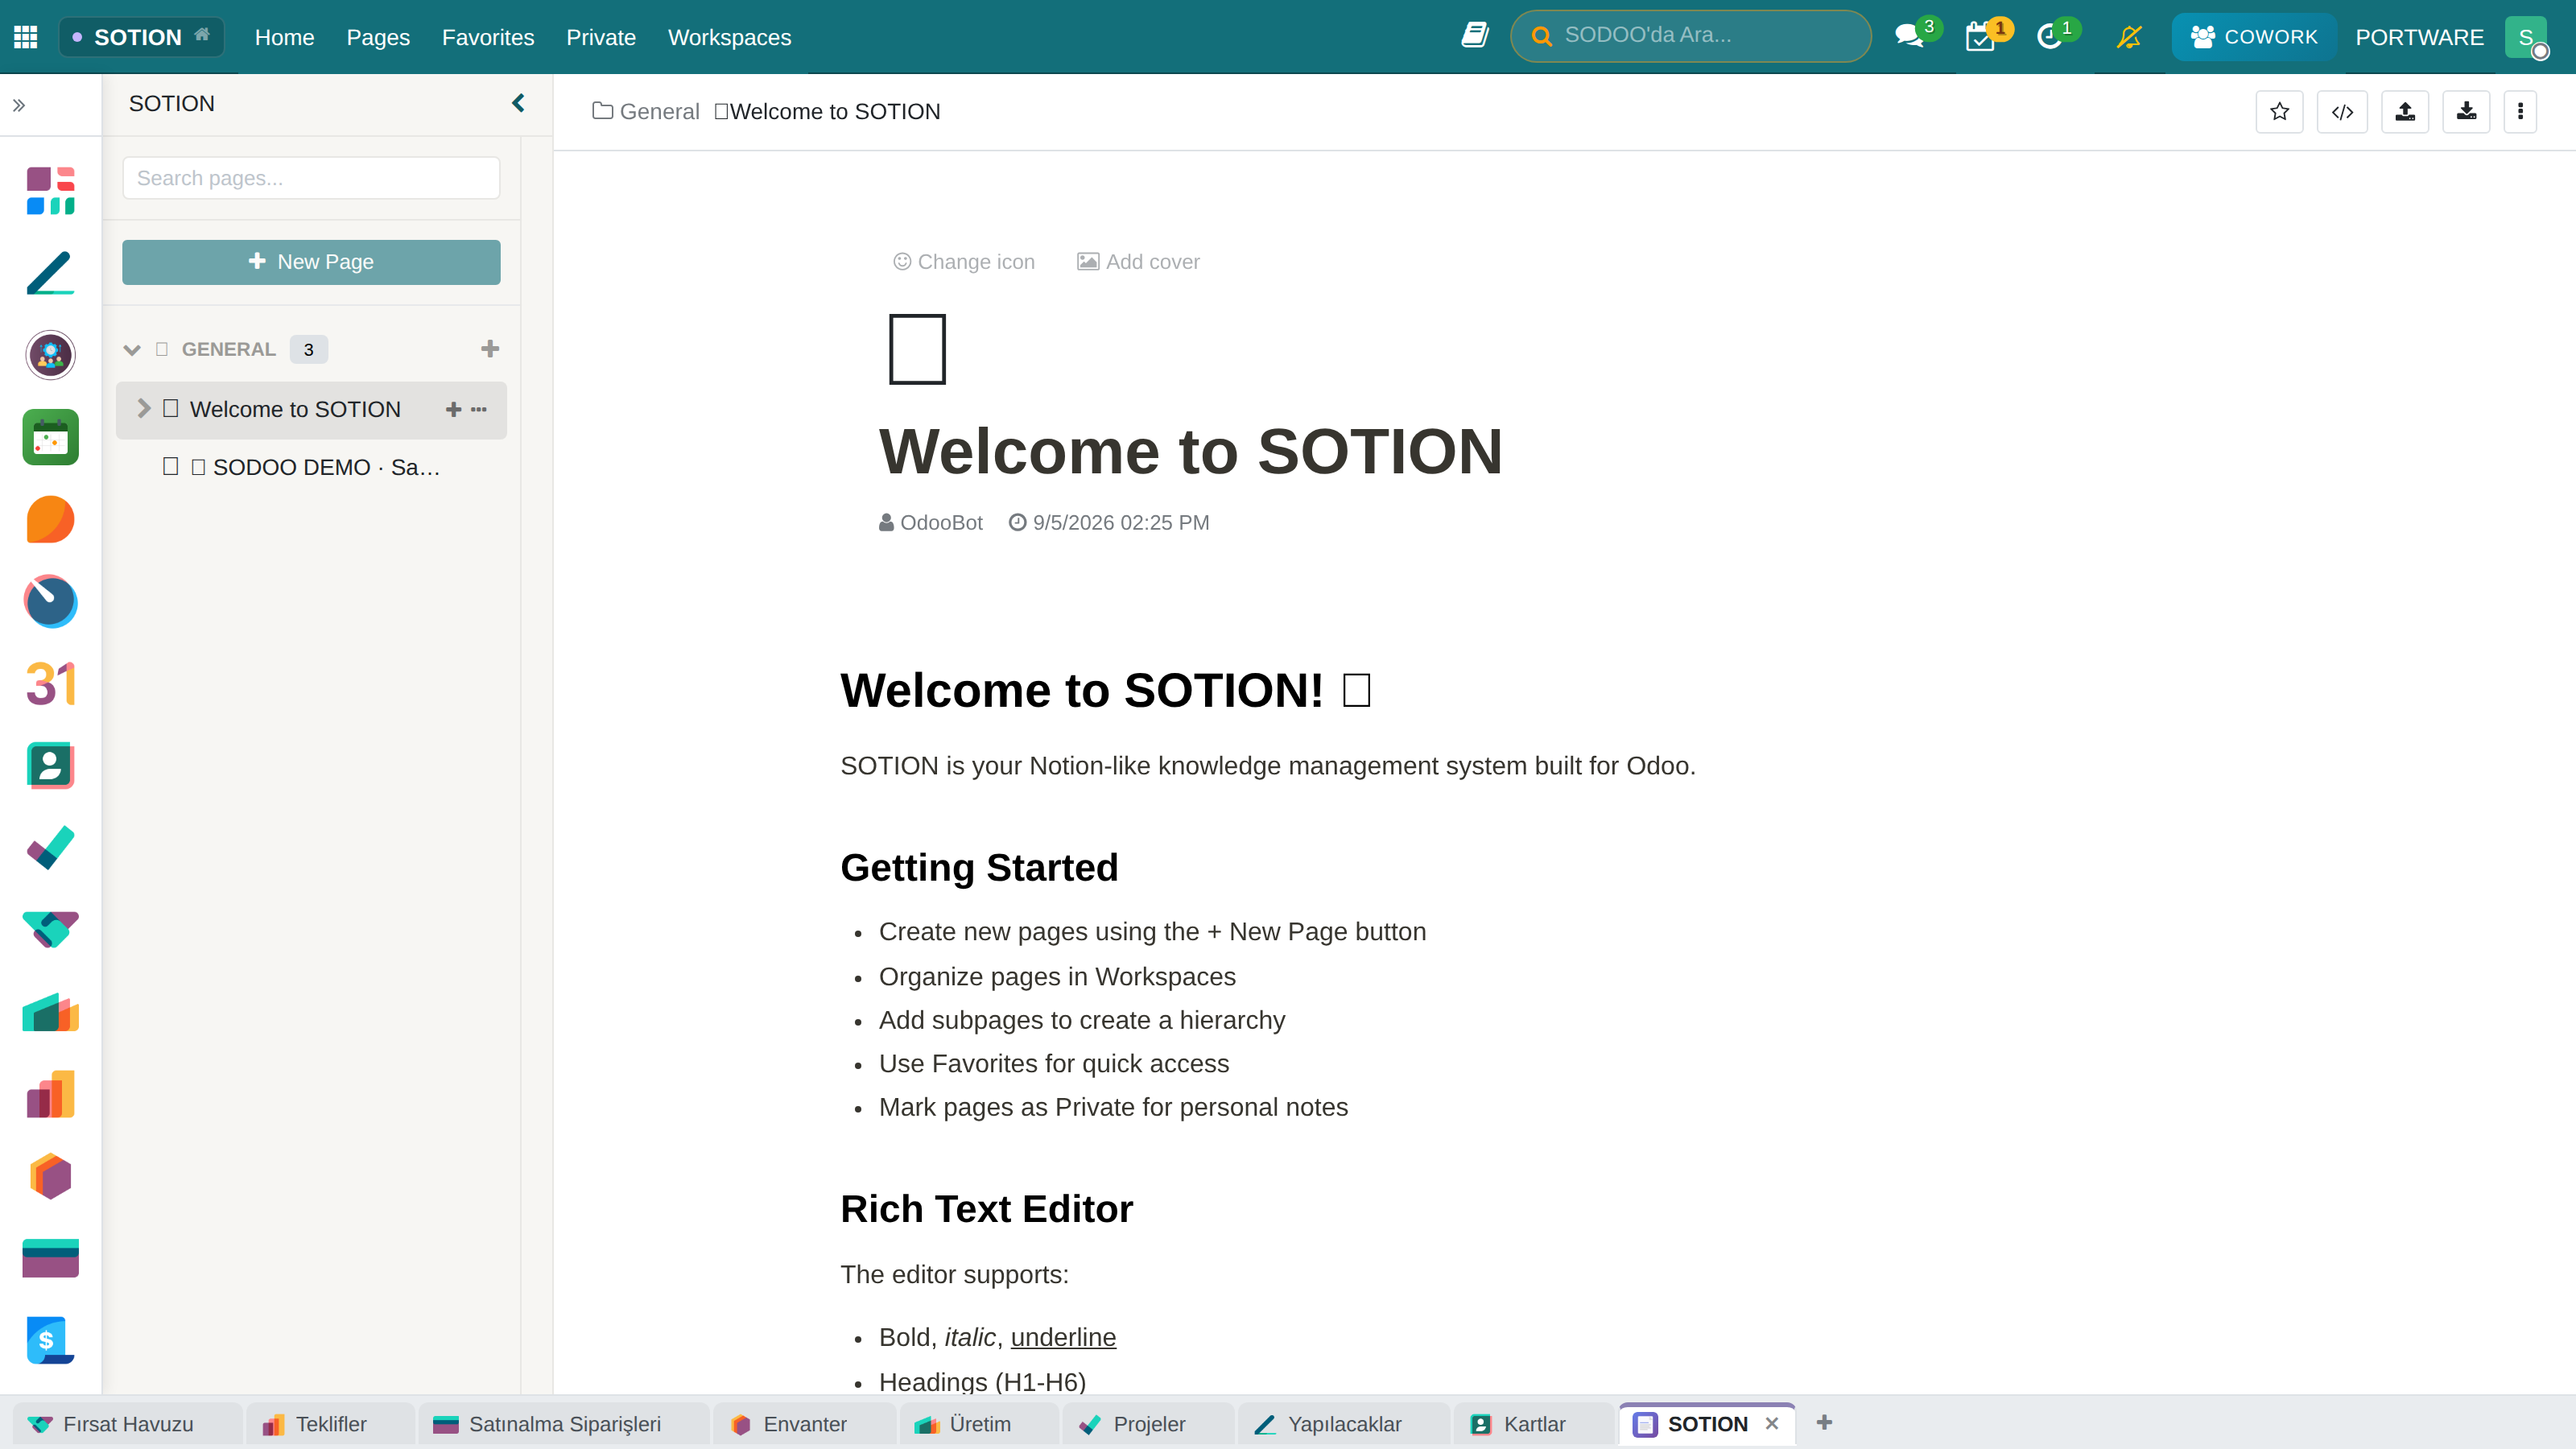Close the SOTION bottom tab

point(1772,1423)
